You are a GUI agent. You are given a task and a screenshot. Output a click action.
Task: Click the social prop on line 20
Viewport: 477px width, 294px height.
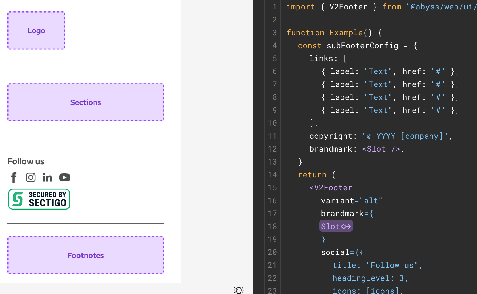[336, 252]
